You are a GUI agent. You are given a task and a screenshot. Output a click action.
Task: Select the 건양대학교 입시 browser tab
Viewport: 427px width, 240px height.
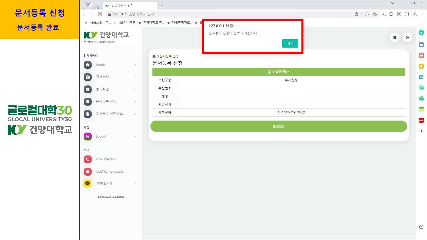128,6
